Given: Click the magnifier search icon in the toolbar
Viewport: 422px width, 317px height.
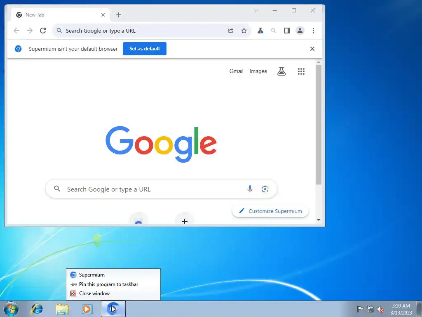Looking at the screenshot, I should click(274, 31).
